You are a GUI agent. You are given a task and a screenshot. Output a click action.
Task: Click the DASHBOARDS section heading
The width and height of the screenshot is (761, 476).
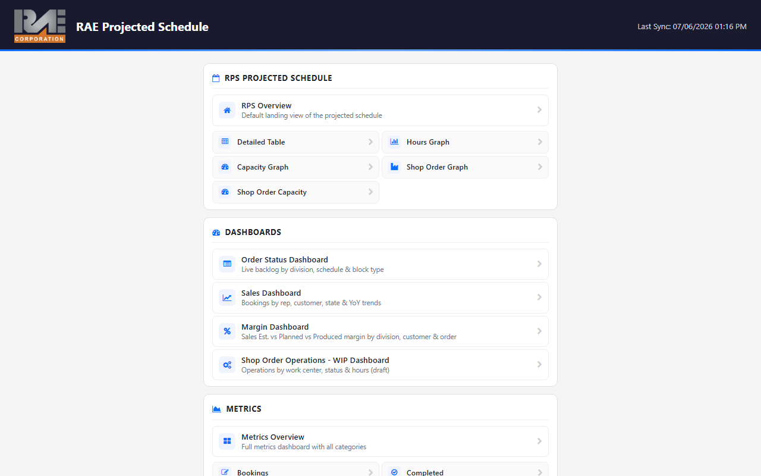(x=253, y=232)
